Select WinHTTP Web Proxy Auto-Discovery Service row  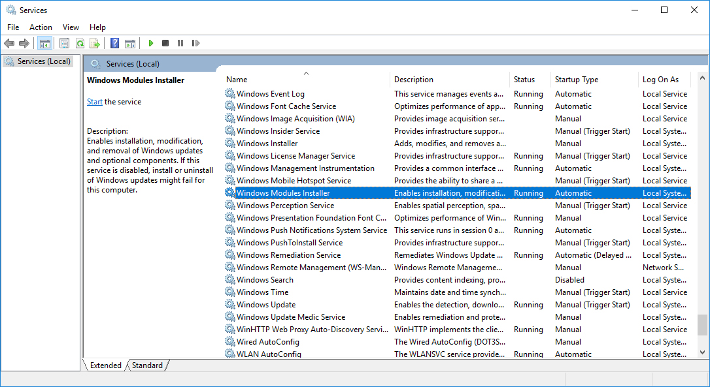[x=458, y=330]
